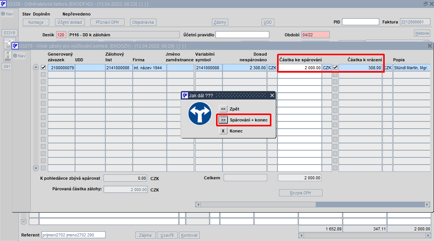434x241 pixels.
Task: Check the second row selection checkbox
Action: point(43,75)
